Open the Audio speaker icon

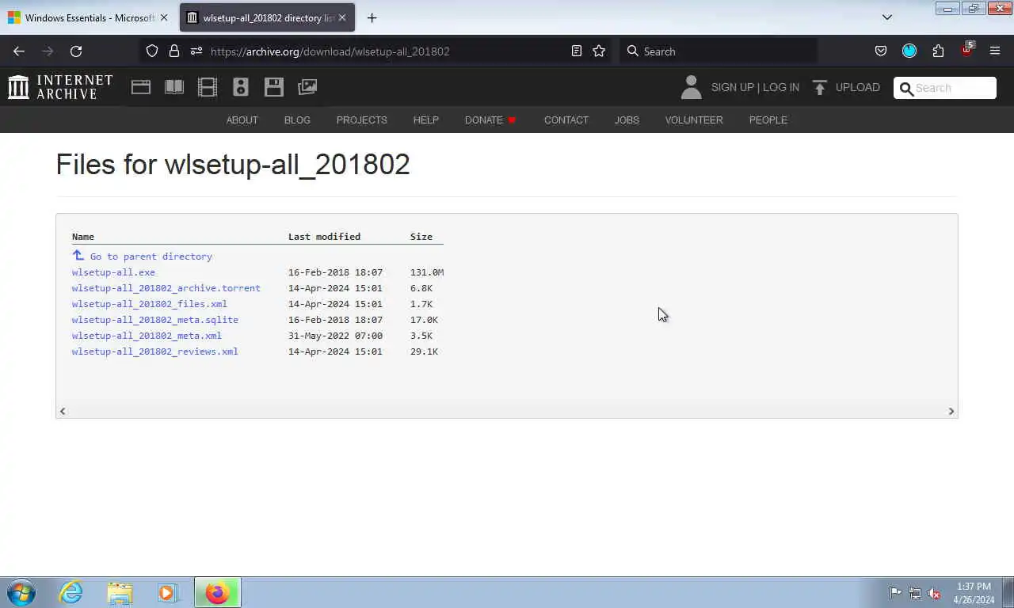tap(241, 87)
